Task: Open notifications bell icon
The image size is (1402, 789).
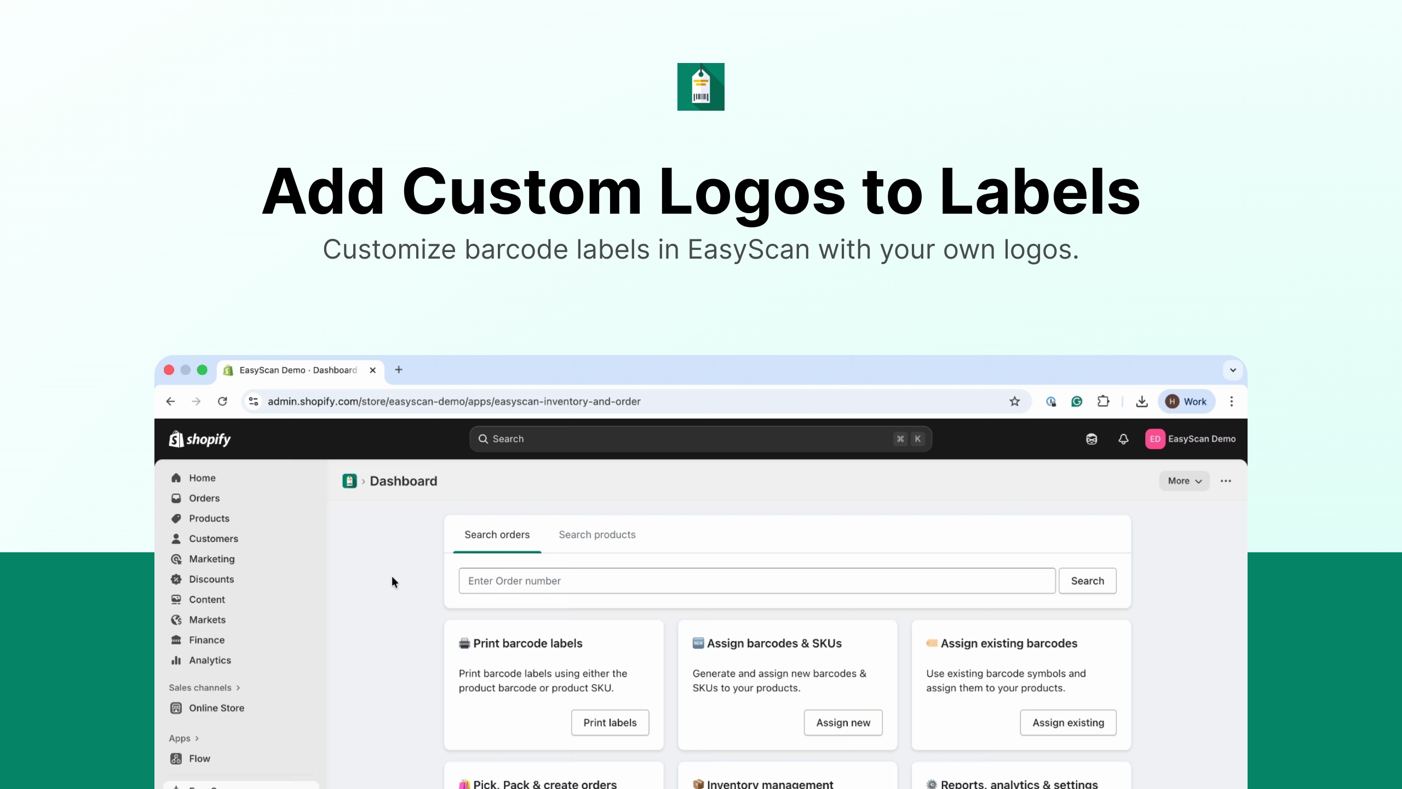Action: (1123, 439)
